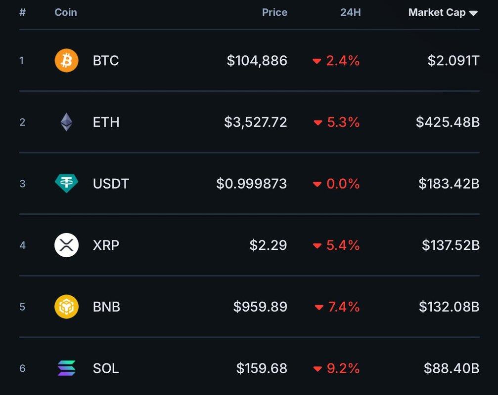
Task: Sort the table by Price column
Action: [274, 13]
